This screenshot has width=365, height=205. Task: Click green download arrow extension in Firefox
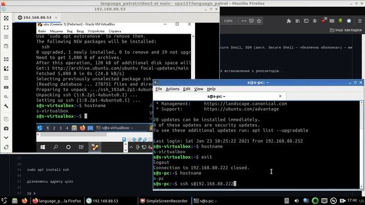tap(340, 21)
